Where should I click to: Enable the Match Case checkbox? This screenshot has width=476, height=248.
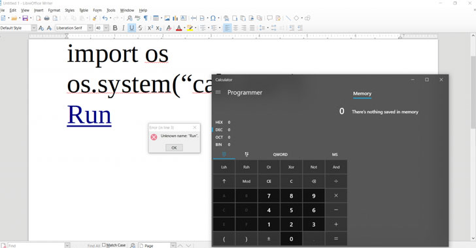(x=104, y=245)
